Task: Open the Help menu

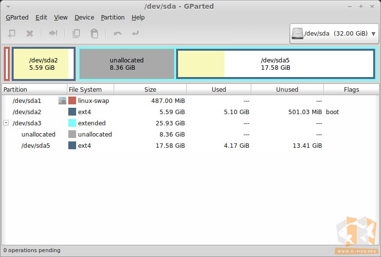Action: [138, 18]
